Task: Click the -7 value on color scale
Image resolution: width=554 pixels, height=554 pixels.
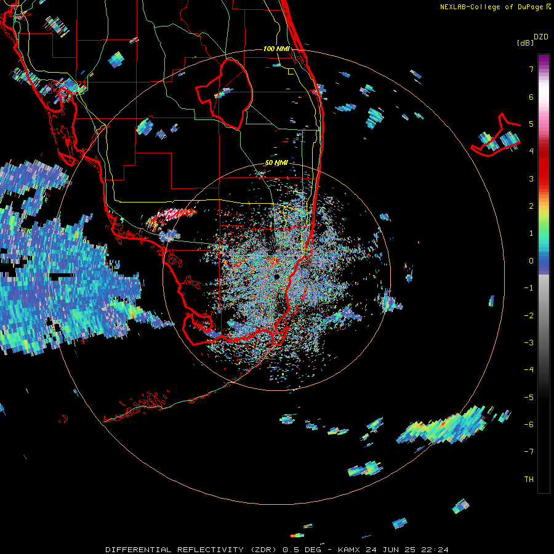Action: tap(529, 452)
